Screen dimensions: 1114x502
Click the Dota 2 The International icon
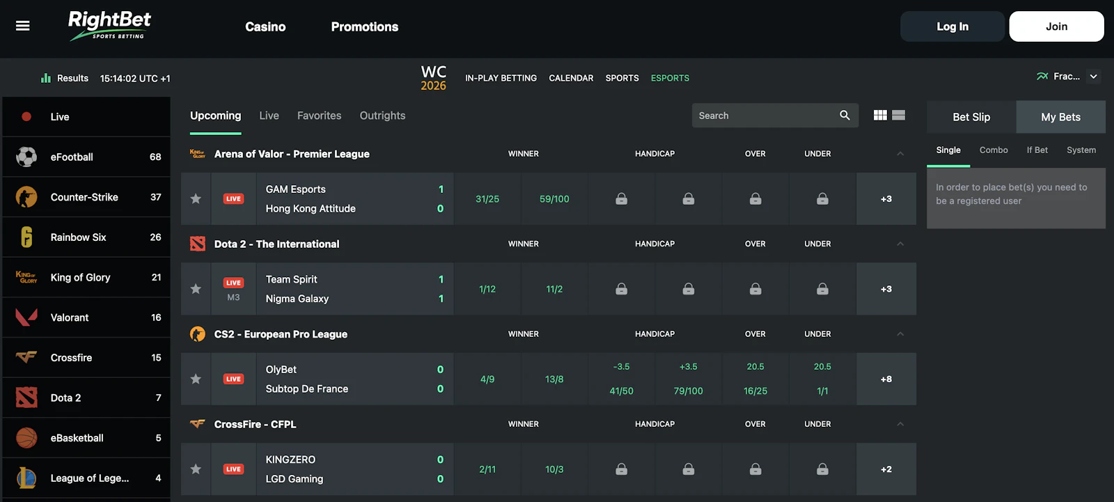click(198, 244)
